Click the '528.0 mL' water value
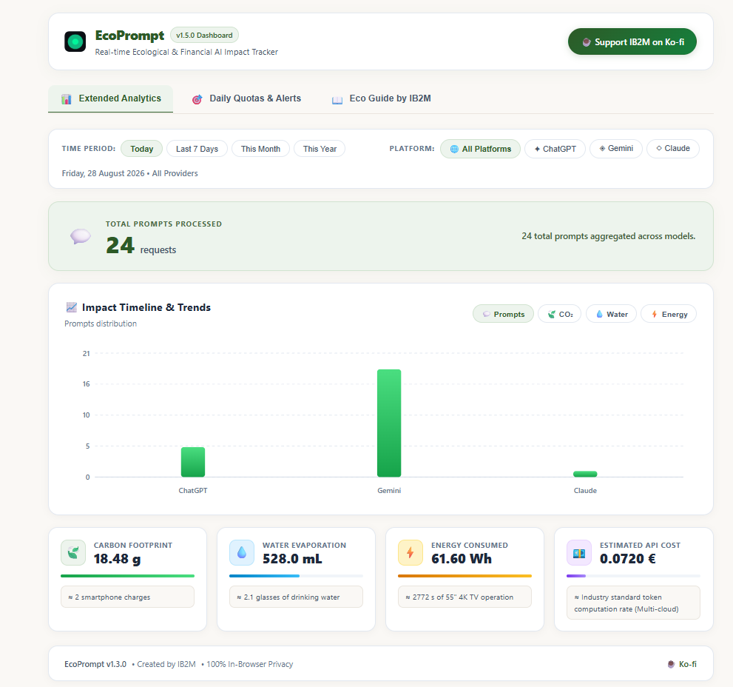The width and height of the screenshot is (733, 687). click(x=292, y=559)
